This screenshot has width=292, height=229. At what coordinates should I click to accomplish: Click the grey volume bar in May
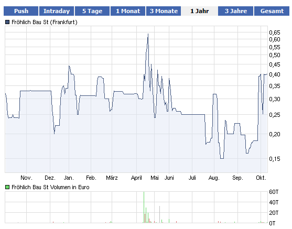pyautogui.click(x=159, y=214)
